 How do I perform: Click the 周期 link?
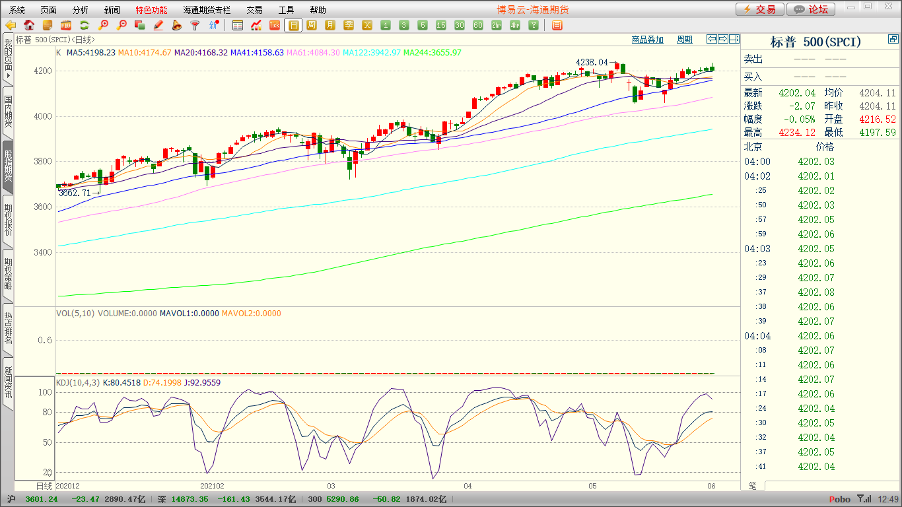click(x=685, y=40)
